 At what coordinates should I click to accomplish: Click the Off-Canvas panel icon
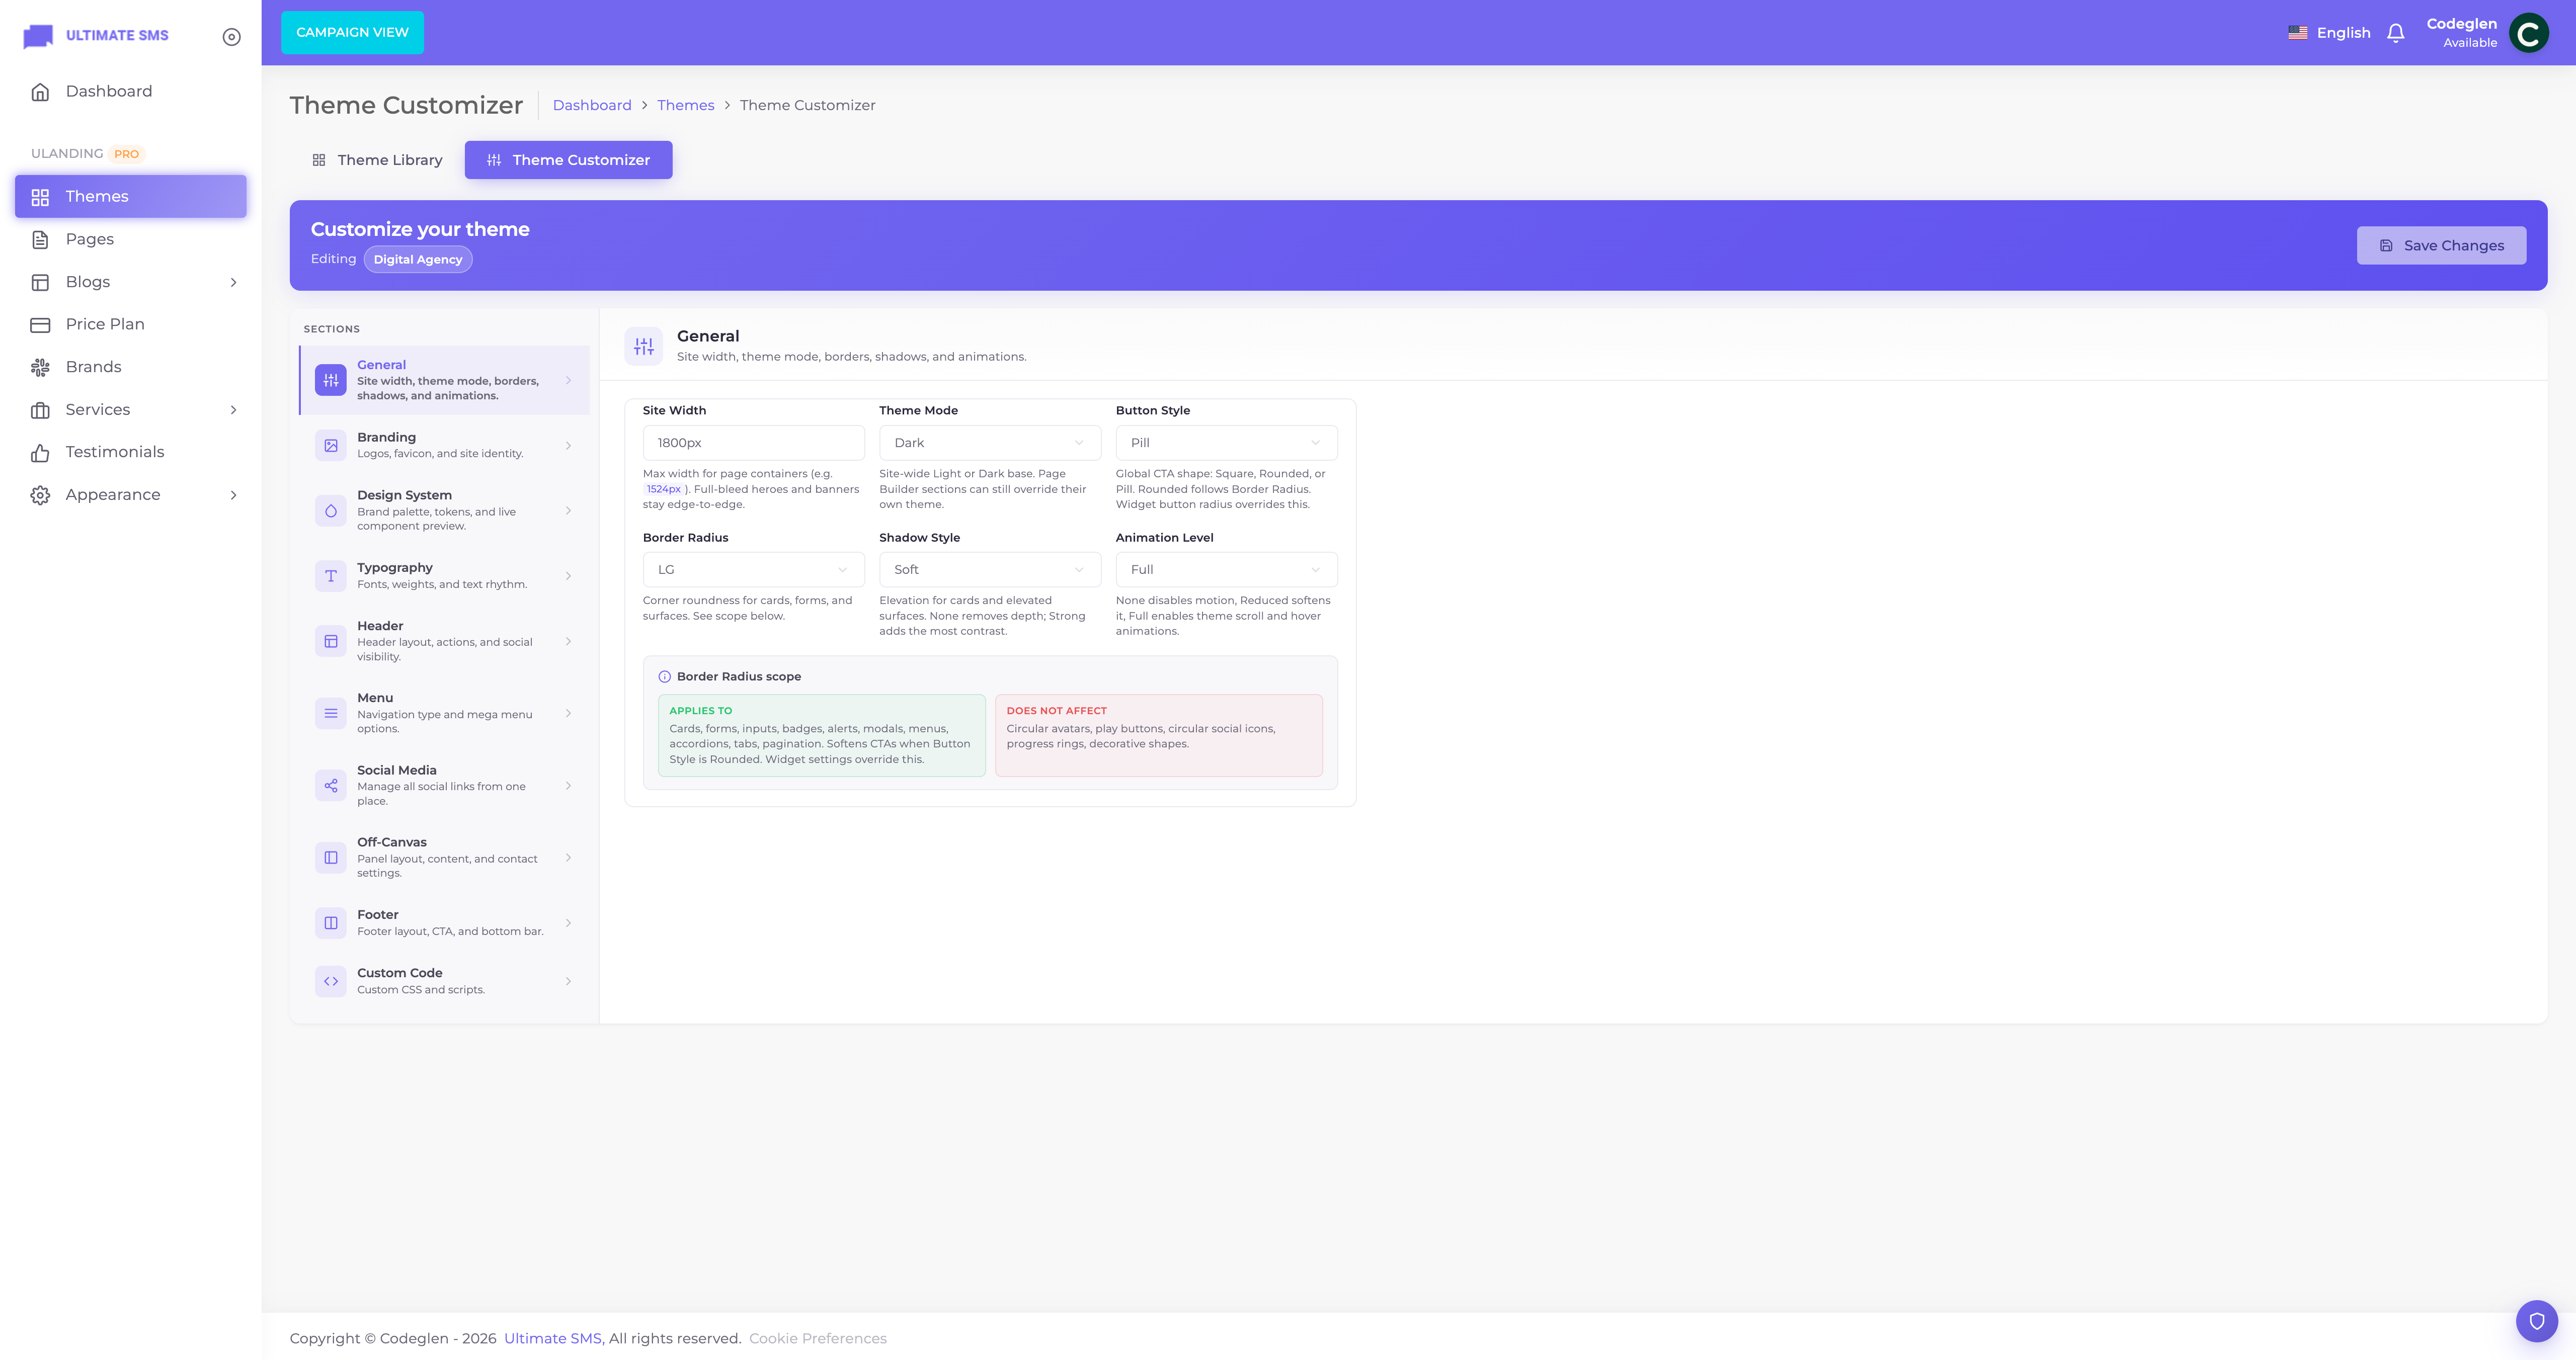click(x=331, y=858)
